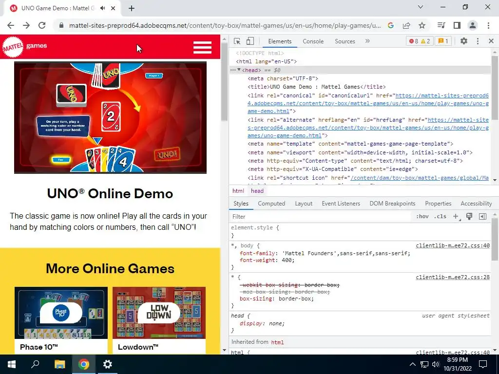Open the Layout tab

tap(304, 204)
